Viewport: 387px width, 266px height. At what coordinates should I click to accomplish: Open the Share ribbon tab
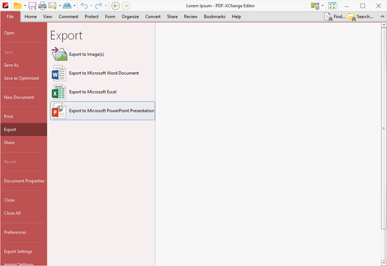click(172, 16)
